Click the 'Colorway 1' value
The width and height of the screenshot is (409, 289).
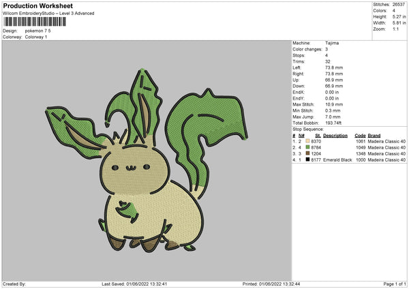pos(36,37)
